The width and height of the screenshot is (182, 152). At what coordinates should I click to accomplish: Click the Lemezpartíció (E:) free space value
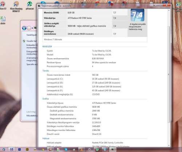pyautogui.click(x=107, y=87)
